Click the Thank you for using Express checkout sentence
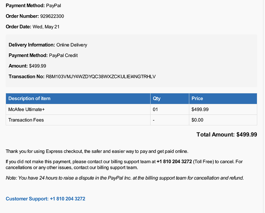Image resolution: width=265 pixels, height=213 pixels. pos(97,151)
